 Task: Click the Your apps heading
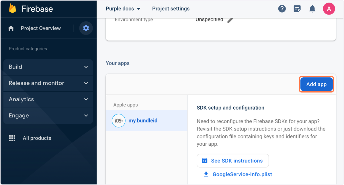click(118, 63)
